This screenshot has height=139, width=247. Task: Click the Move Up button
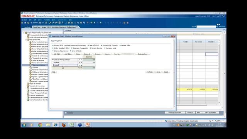[x=117, y=54]
